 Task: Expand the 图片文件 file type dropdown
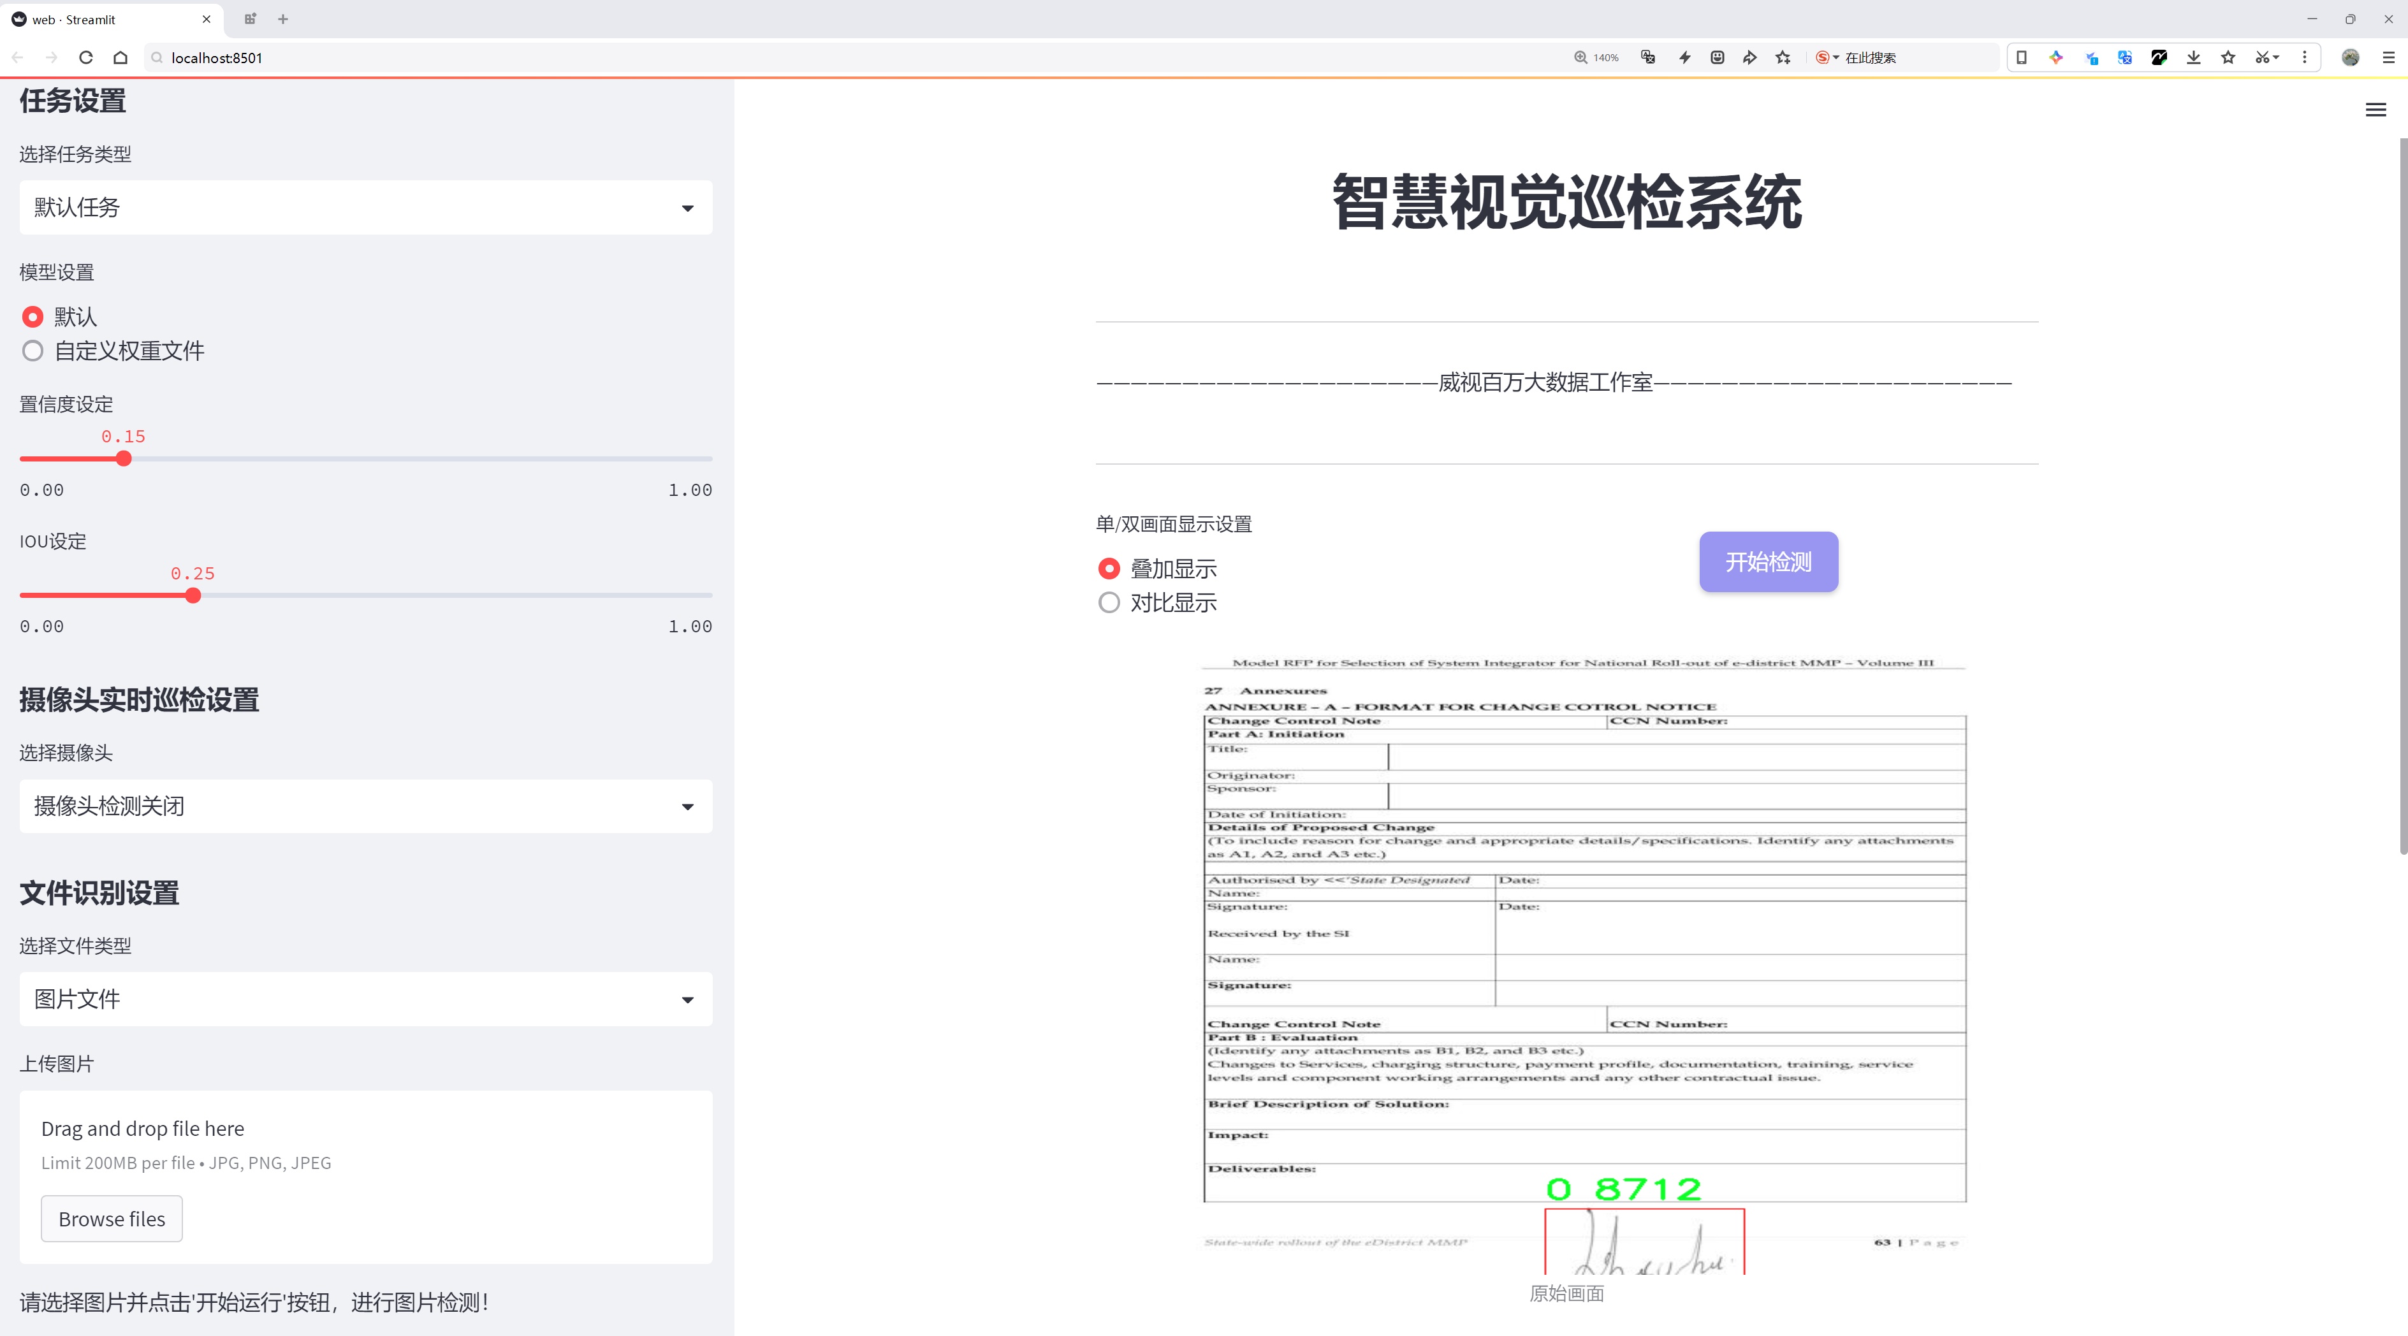pos(365,999)
